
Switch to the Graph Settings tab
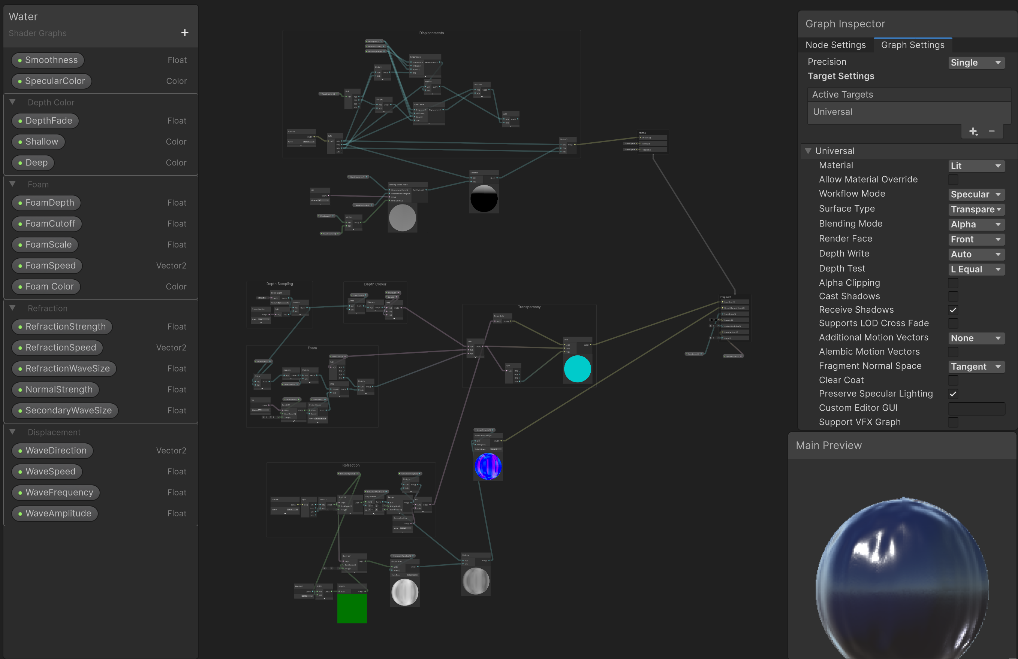[913, 45]
